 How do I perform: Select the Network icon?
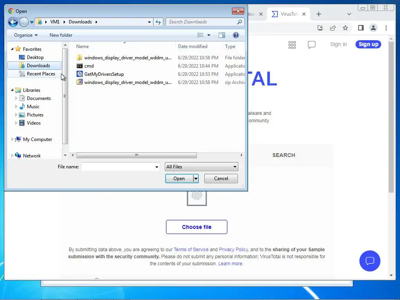[18, 155]
